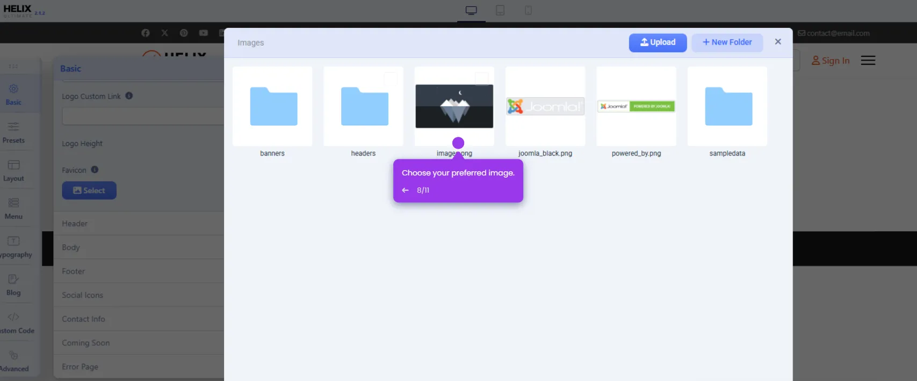Switch to desktop preview device icon
The width and height of the screenshot is (917, 381).
471,11
